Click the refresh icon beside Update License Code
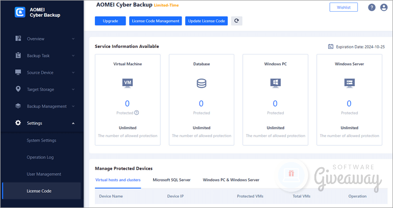 (237, 21)
